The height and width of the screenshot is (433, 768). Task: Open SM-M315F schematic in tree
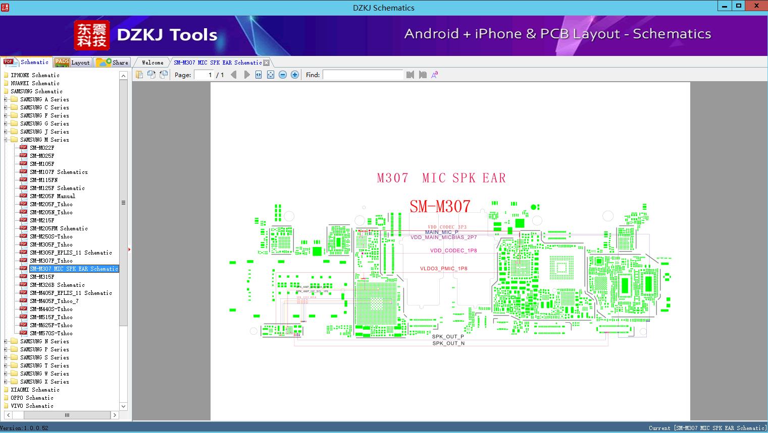point(42,277)
